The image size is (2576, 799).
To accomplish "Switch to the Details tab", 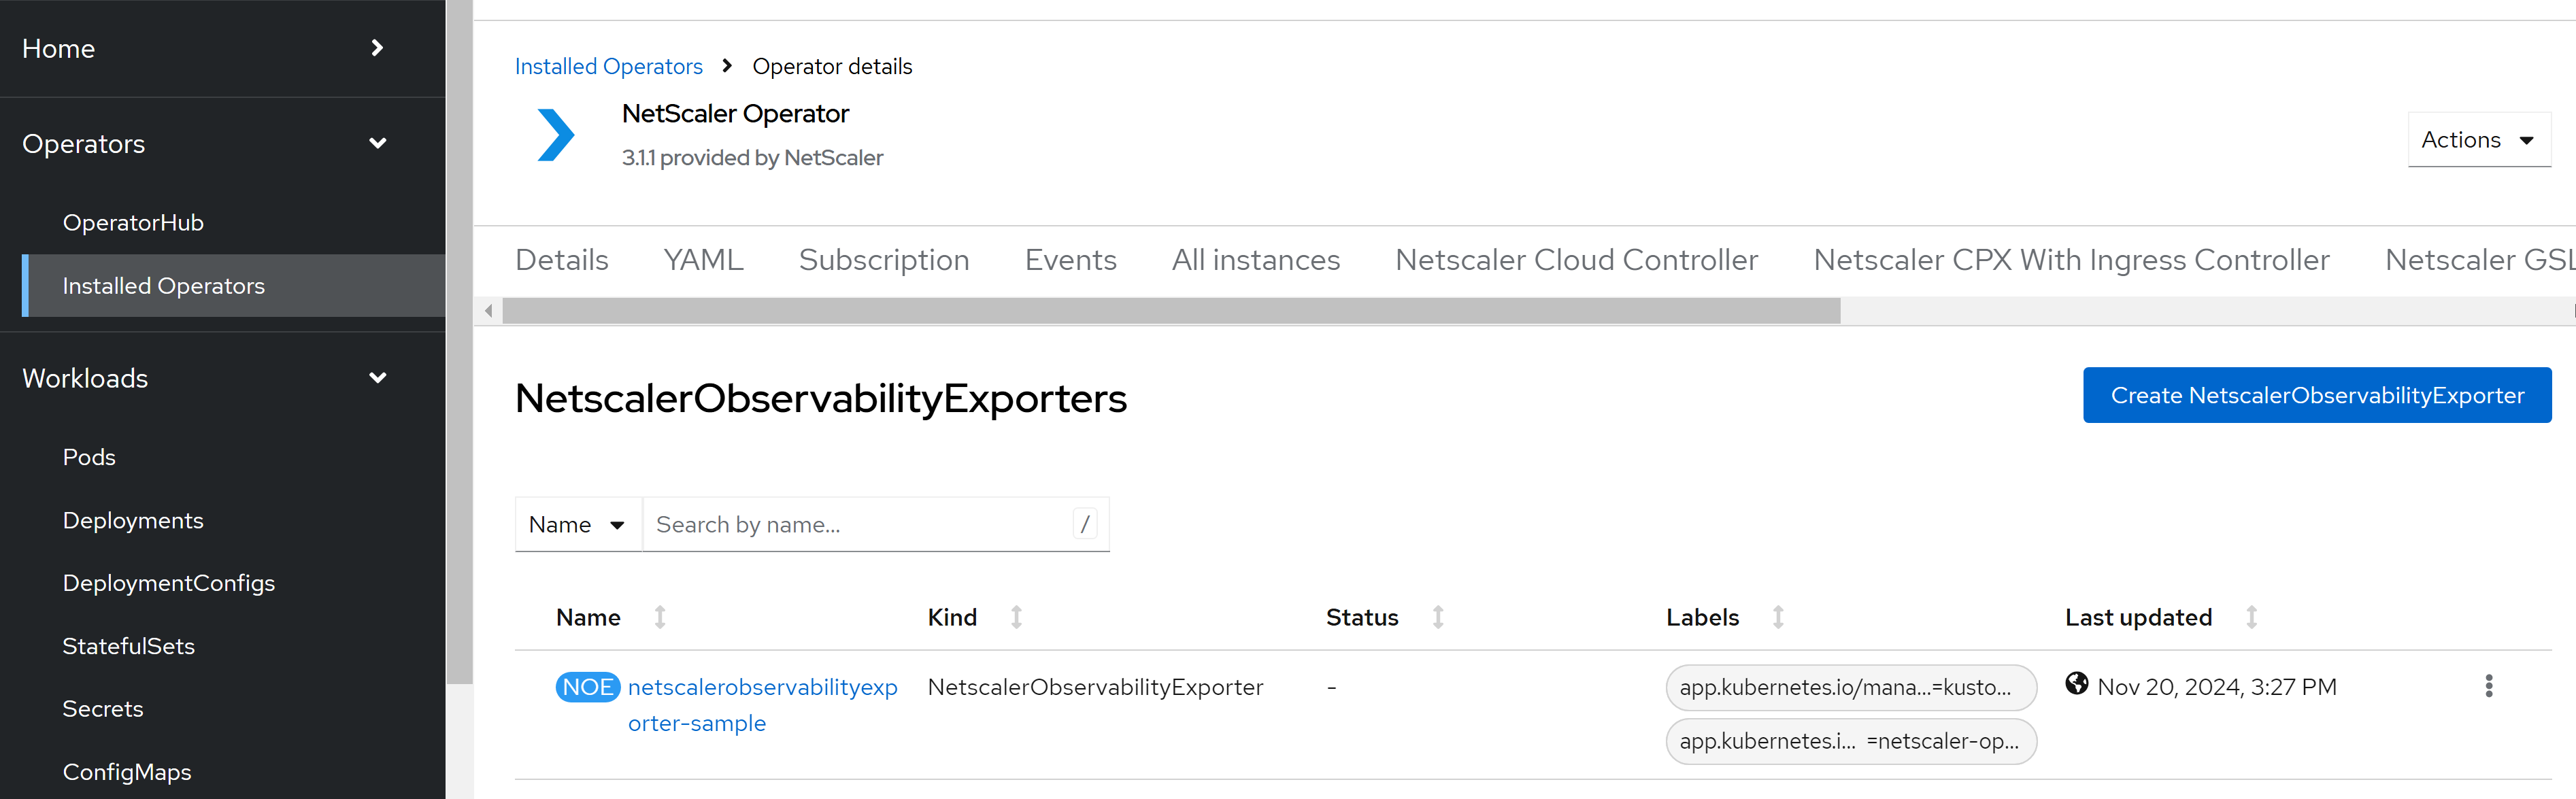I will [562, 260].
